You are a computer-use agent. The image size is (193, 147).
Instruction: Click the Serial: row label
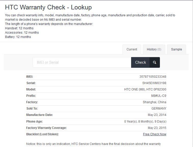[x=31, y=83]
